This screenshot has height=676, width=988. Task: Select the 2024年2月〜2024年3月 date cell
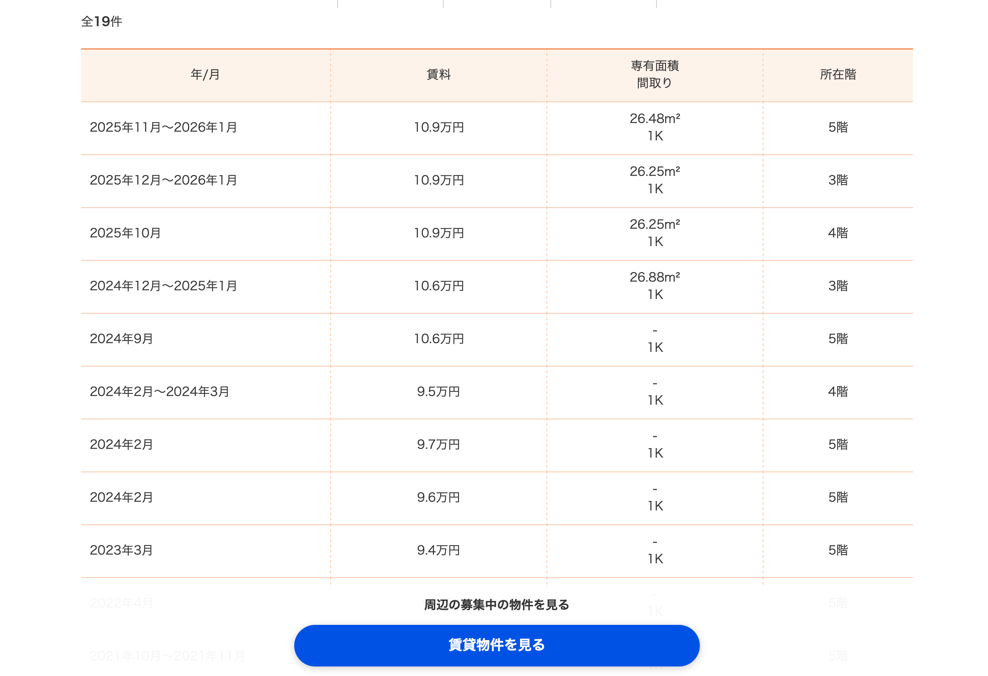(x=159, y=392)
